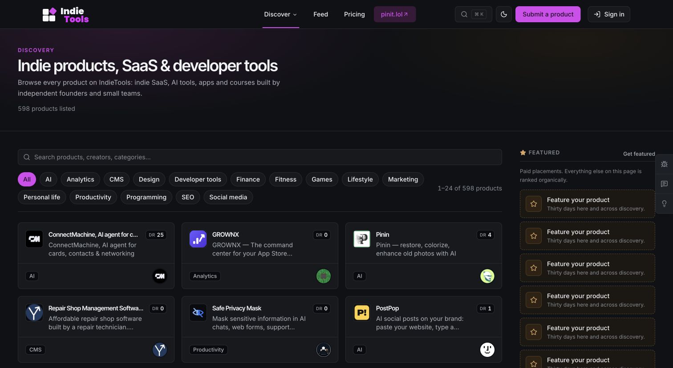Filter by the CMS category chip

pos(117,179)
